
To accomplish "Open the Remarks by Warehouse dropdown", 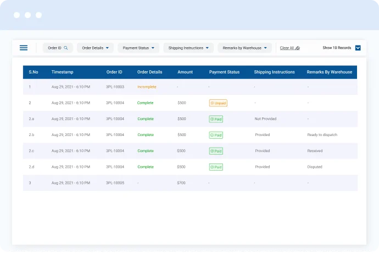I will [x=244, y=48].
